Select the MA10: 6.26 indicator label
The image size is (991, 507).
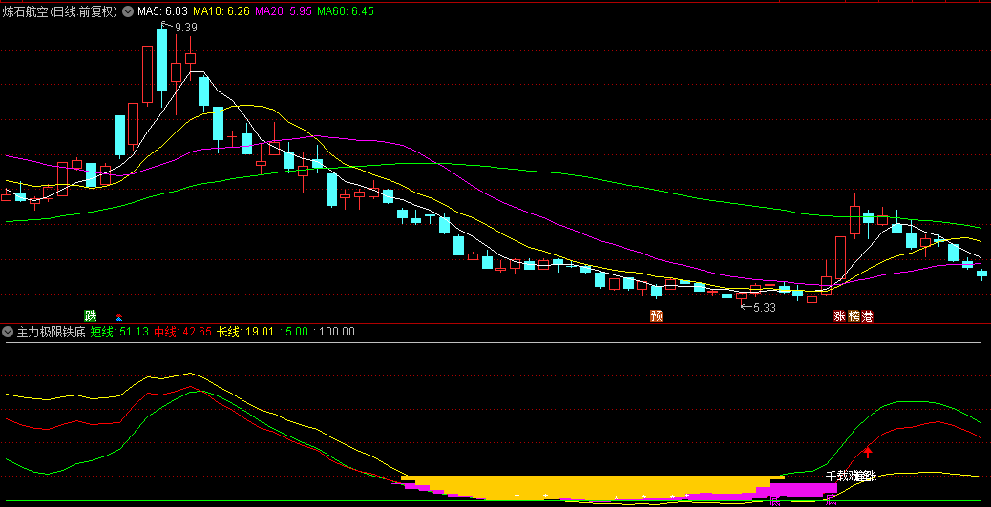click(221, 11)
